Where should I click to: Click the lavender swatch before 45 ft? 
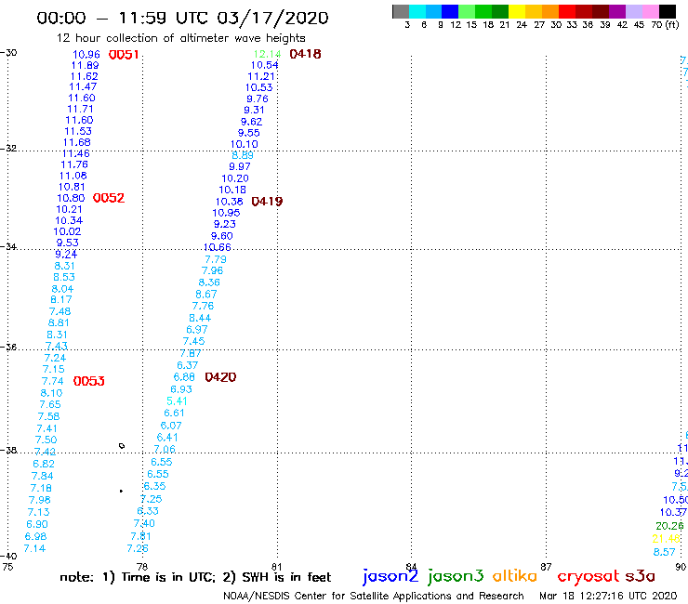[x=634, y=11]
